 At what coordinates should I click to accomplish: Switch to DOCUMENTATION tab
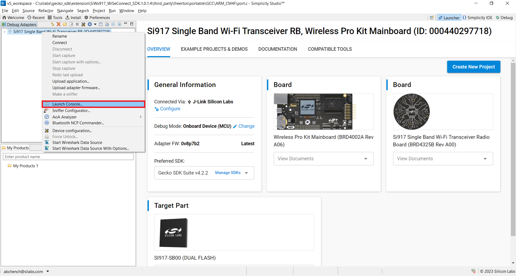[x=278, y=49]
